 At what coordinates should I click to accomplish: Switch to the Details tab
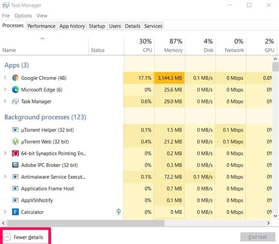[132, 26]
